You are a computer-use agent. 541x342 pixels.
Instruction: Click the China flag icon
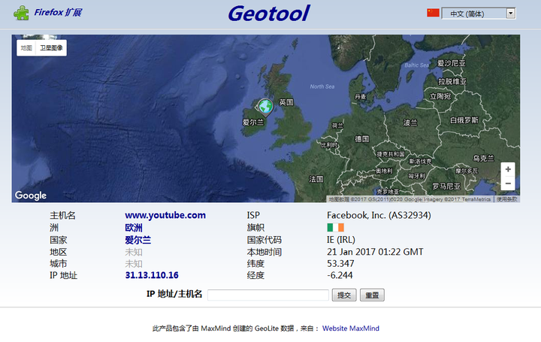pos(433,13)
